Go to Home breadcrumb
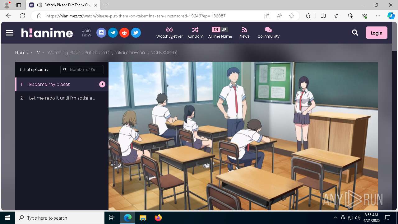The height and width of the screenshot is (224, 398). coord(22,53)
